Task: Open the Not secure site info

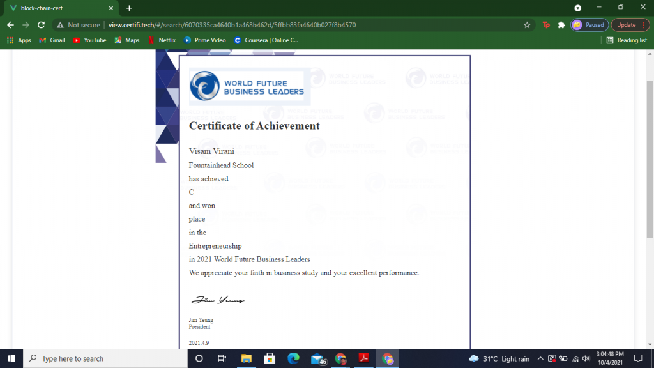Action: pos(79,25)
